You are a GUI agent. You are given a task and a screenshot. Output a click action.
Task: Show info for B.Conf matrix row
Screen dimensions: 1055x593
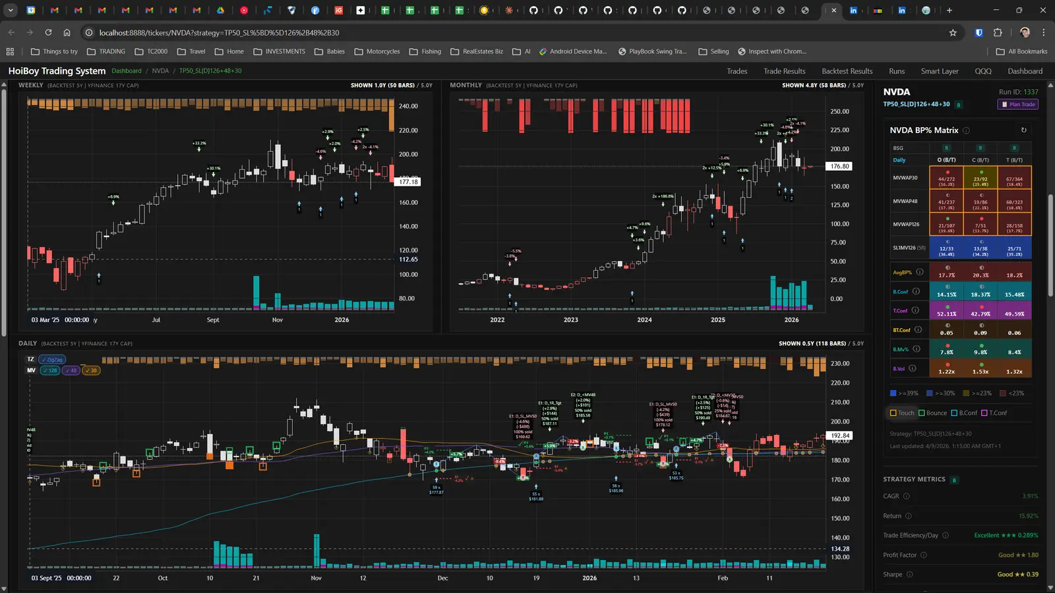pos(916,291)
